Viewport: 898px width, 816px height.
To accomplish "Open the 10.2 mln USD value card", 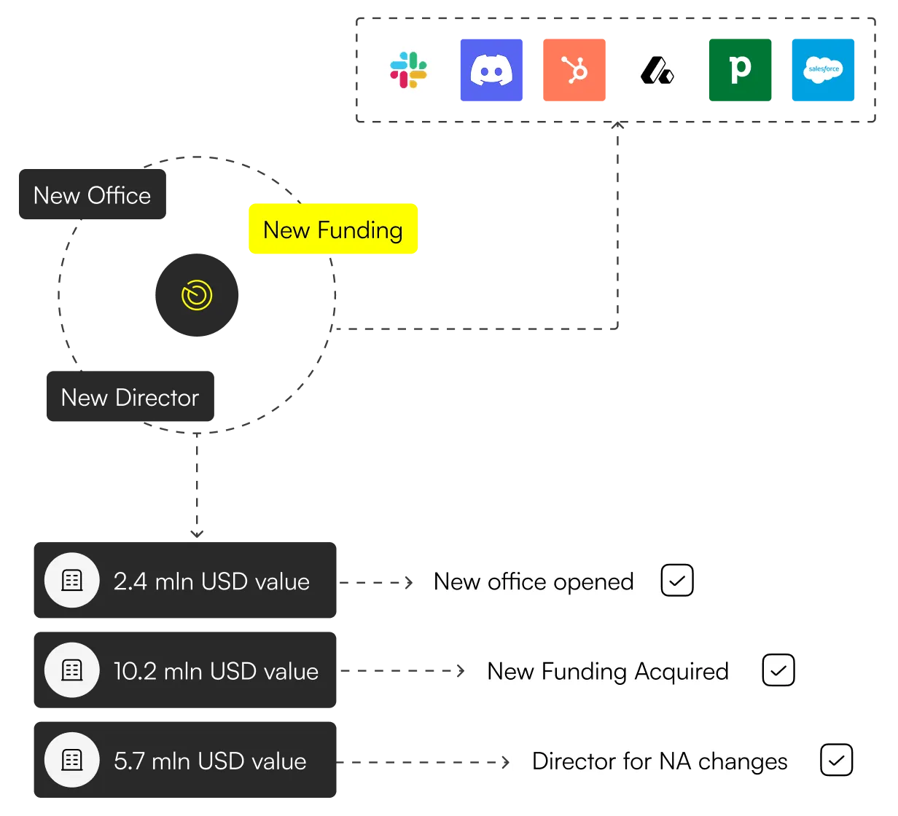I will (185, 670).
